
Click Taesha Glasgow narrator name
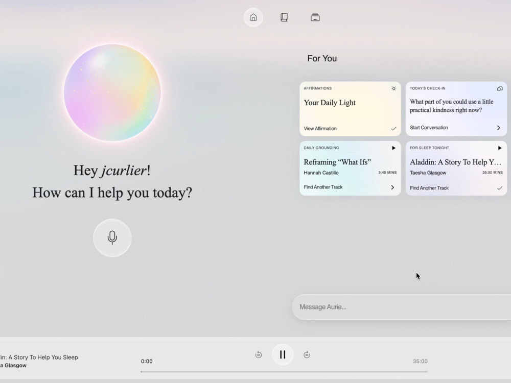pyautogui.click(x=428, y=173)
